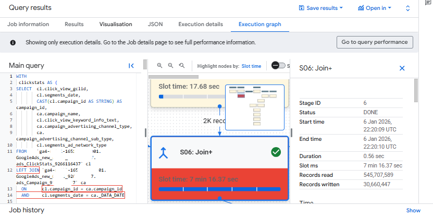
Task: Zoom in on the execution graph
Action: click(x=159, y=66)
